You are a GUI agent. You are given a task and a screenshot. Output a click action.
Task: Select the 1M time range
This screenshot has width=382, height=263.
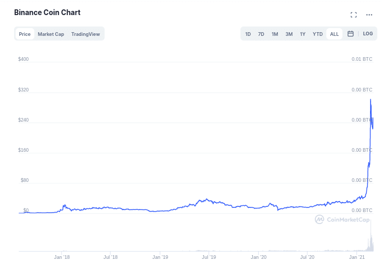[275, 34]
